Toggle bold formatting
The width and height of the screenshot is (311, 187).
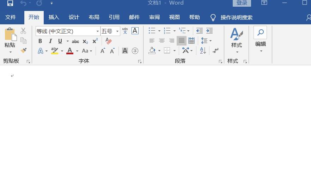click(x=40, y=41)
